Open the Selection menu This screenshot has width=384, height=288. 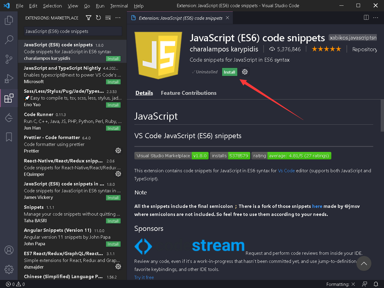52,6
